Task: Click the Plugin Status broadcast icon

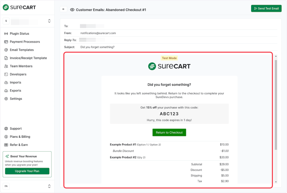Action: pyautogui.click(x=6, y=34)
